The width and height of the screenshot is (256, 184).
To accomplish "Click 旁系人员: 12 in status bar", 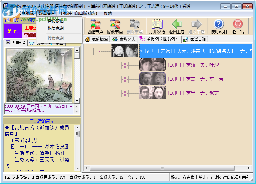I will [x=111, y=177].
